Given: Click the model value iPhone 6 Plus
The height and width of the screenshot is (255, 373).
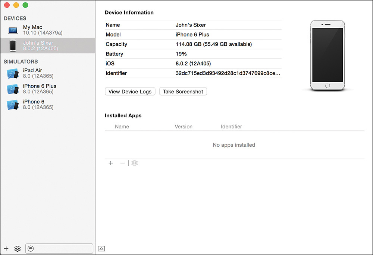Looking at the screenshot, I should [192, 35].
